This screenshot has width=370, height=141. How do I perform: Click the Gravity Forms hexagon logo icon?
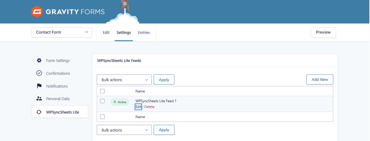coord(37,12)
